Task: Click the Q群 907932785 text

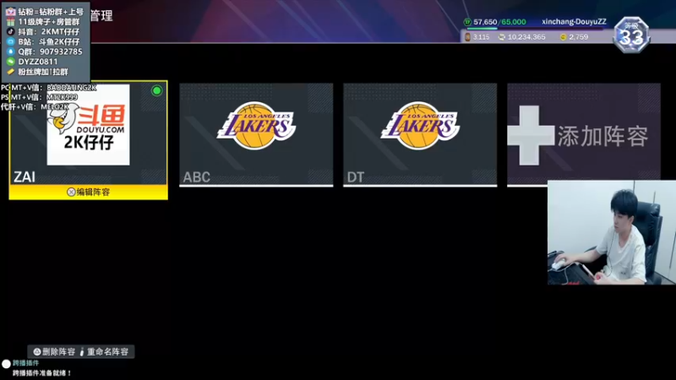Action: tap(50, 52)
